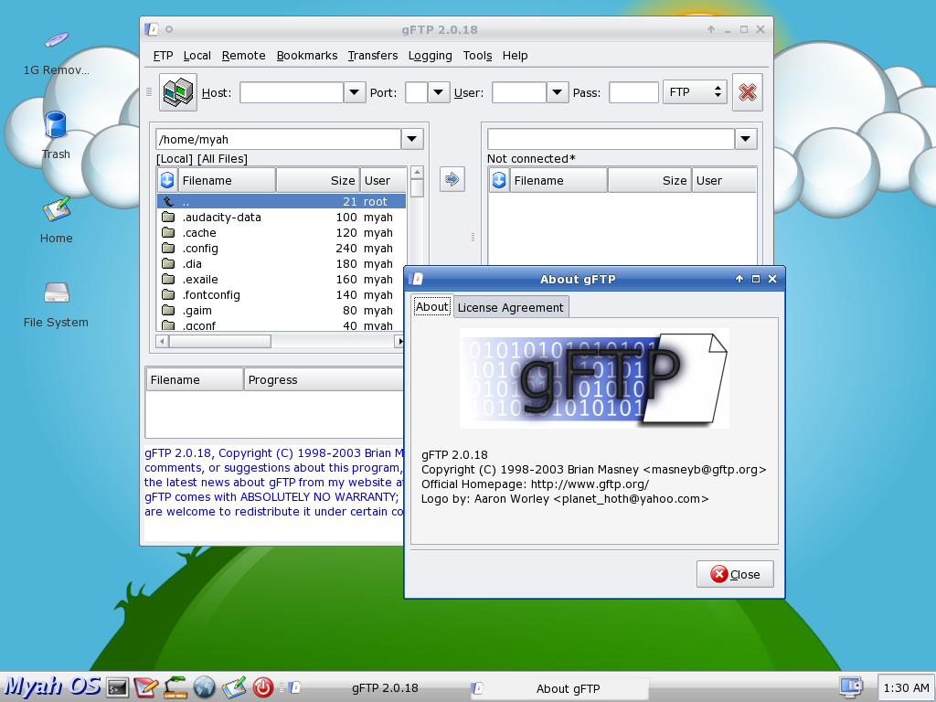936x702 pixels.
Task: Open the FTP protocol selector
Action: (x=695, y=92)
